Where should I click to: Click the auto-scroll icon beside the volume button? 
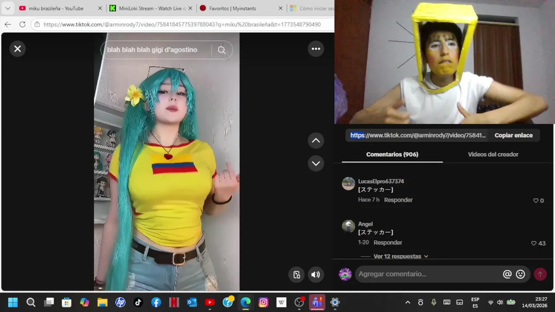point(297,274)
